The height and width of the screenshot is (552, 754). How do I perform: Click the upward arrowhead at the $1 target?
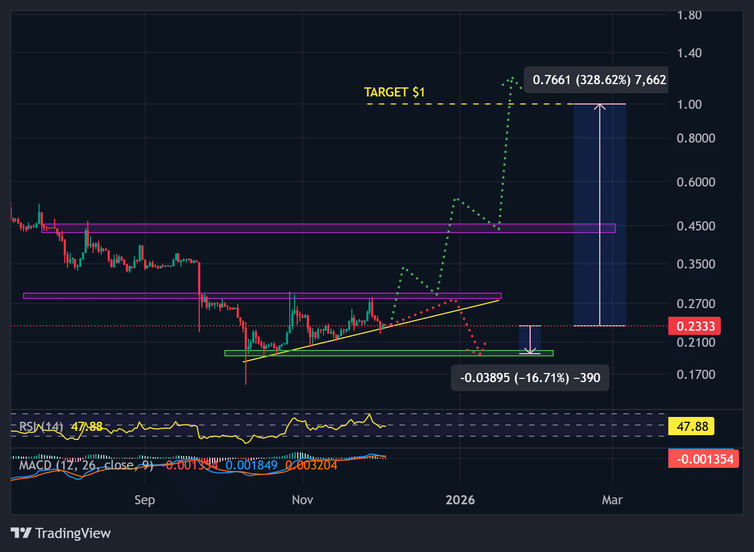(600, 106)
